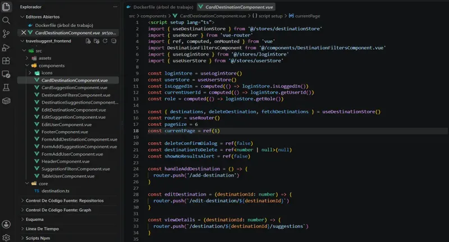Open the Accounts icon
The height and width of the screenshot is (242, 449).
6,224
